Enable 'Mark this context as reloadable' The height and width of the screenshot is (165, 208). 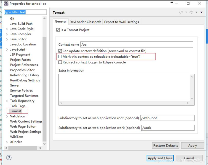tap(60, 57)
